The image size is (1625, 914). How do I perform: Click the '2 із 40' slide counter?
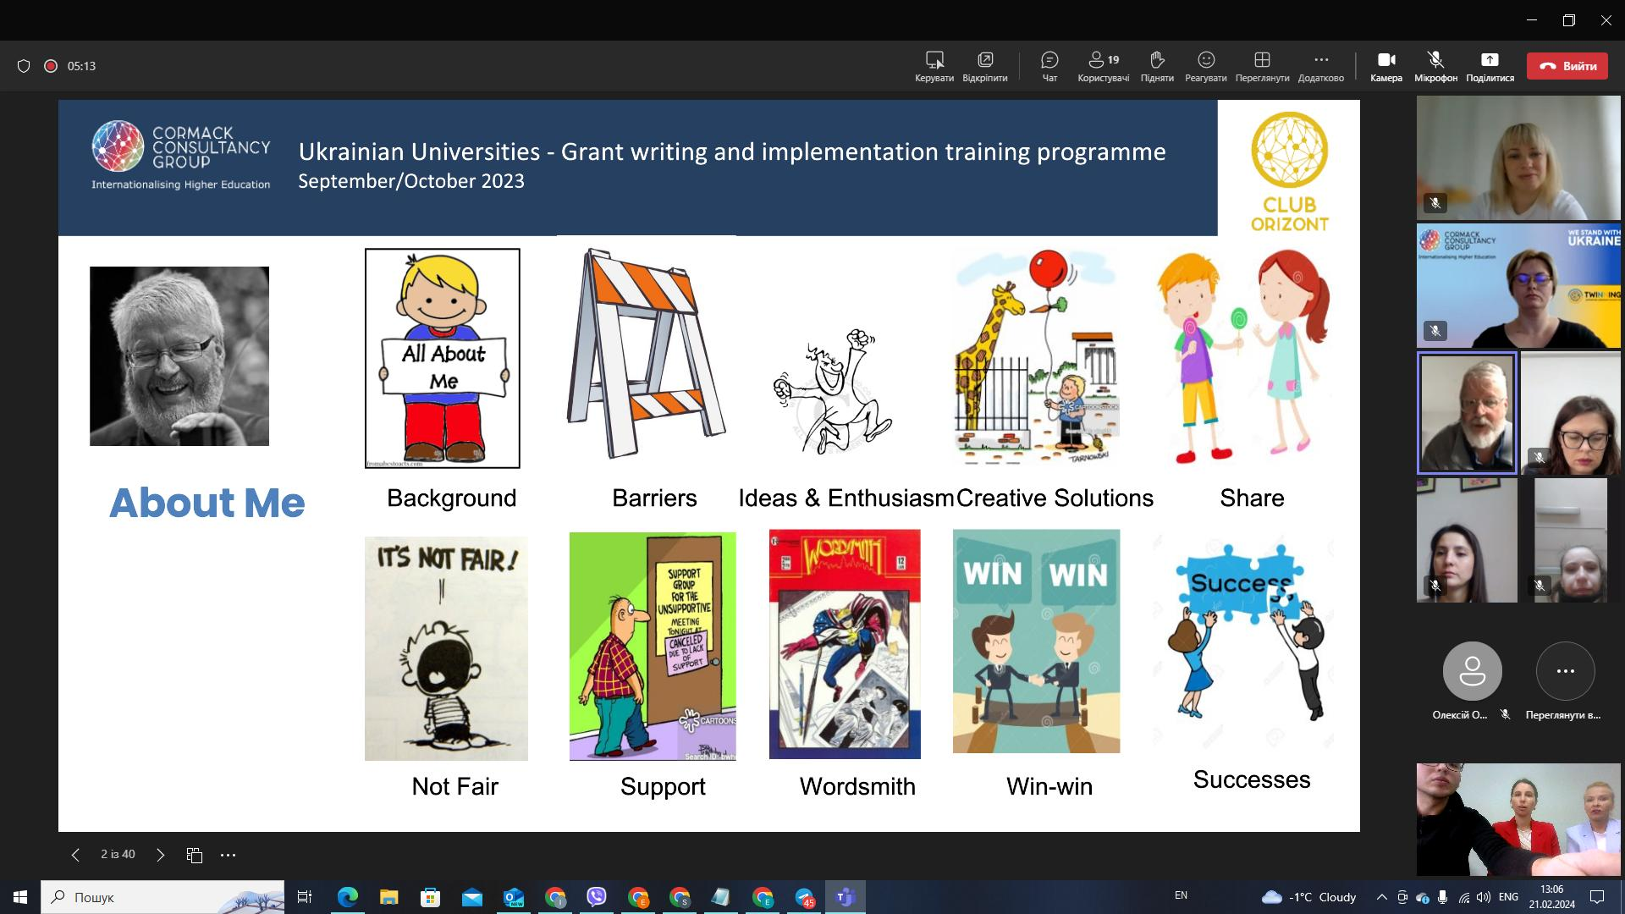(x=118, y=854)
